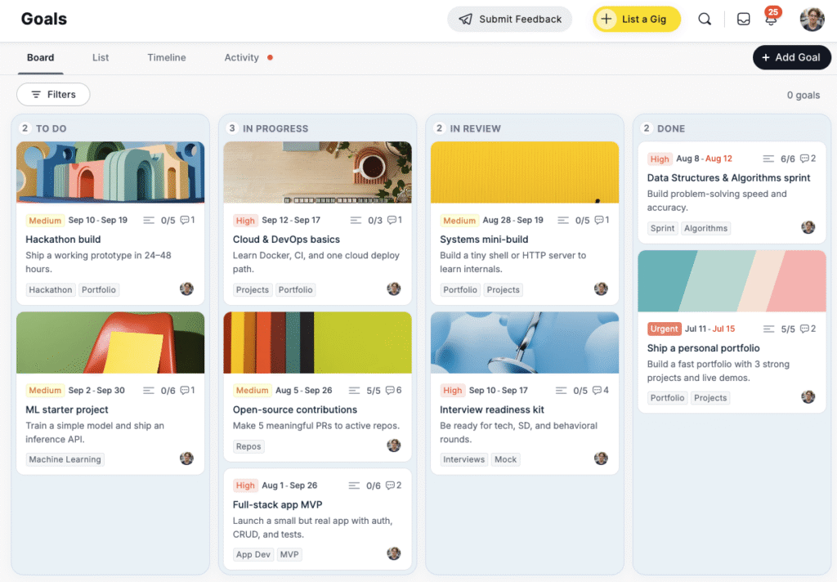Click checklist icon on Full-stack app MVP
837x582 pixels.
point(355,486)
